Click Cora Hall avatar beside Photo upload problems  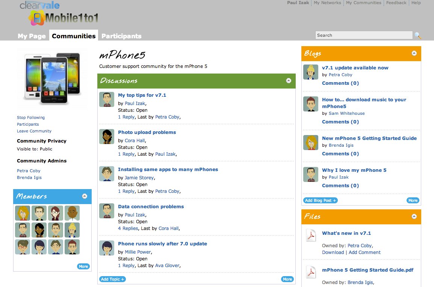(x=107, y=137)
